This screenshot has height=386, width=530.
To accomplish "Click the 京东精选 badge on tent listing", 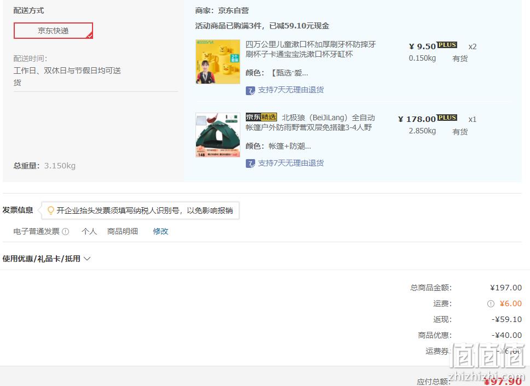I will 261,117.
